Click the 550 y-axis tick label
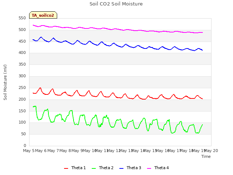This screenshot has height=175, width=233. [22, 18]
